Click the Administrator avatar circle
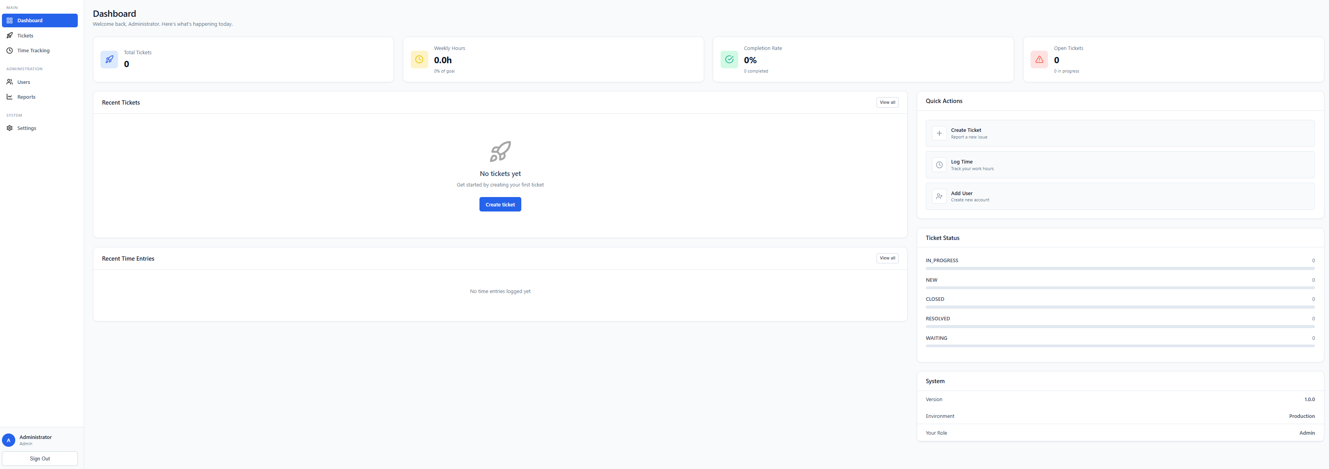The image size is (1329, 469). pos(8,440)
